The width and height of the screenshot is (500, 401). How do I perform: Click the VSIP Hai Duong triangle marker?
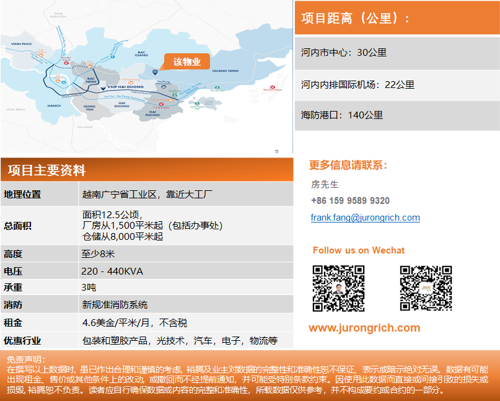pos(103,88)
